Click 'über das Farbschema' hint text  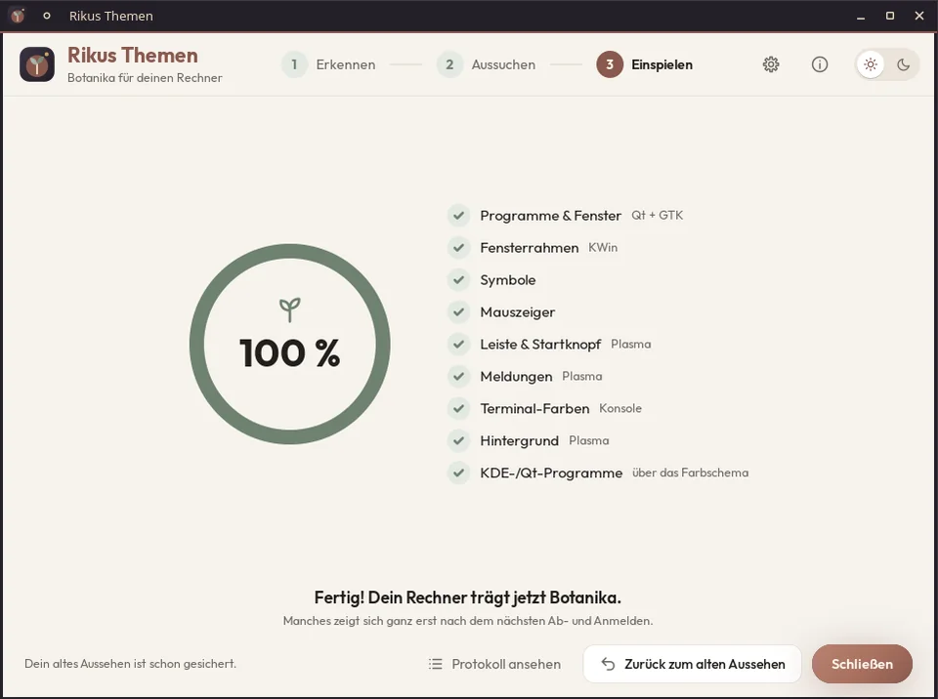[x=691, y=473]
